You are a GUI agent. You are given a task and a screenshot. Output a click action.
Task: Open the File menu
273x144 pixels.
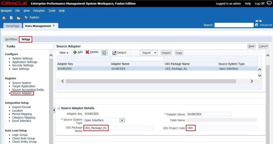tap(18, 11)
